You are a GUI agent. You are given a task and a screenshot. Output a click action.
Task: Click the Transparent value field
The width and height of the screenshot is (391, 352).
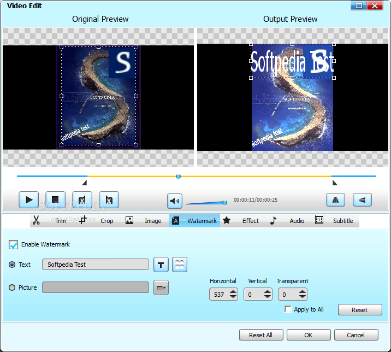[288, 295]
